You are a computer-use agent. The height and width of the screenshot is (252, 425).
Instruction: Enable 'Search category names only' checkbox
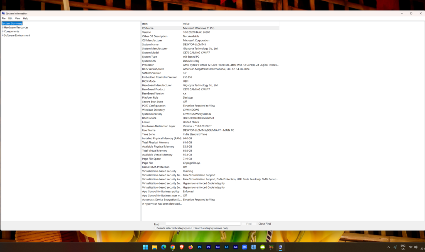pos(193,228)
